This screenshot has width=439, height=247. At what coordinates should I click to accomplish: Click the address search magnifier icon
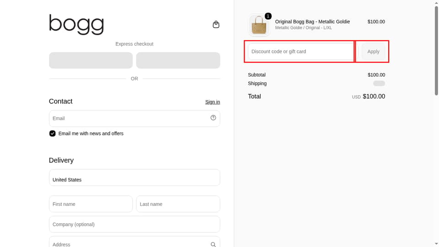(213, 244)
